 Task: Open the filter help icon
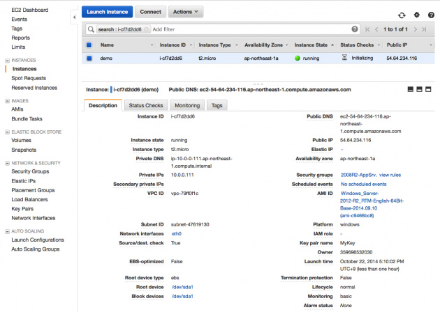coord(355,29)
